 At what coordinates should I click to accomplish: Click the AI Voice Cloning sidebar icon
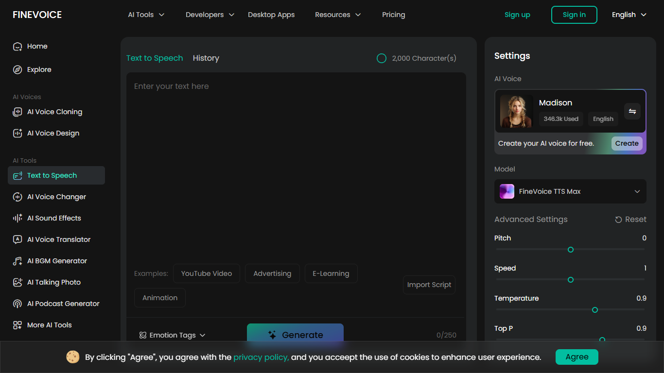click(17, 112)
